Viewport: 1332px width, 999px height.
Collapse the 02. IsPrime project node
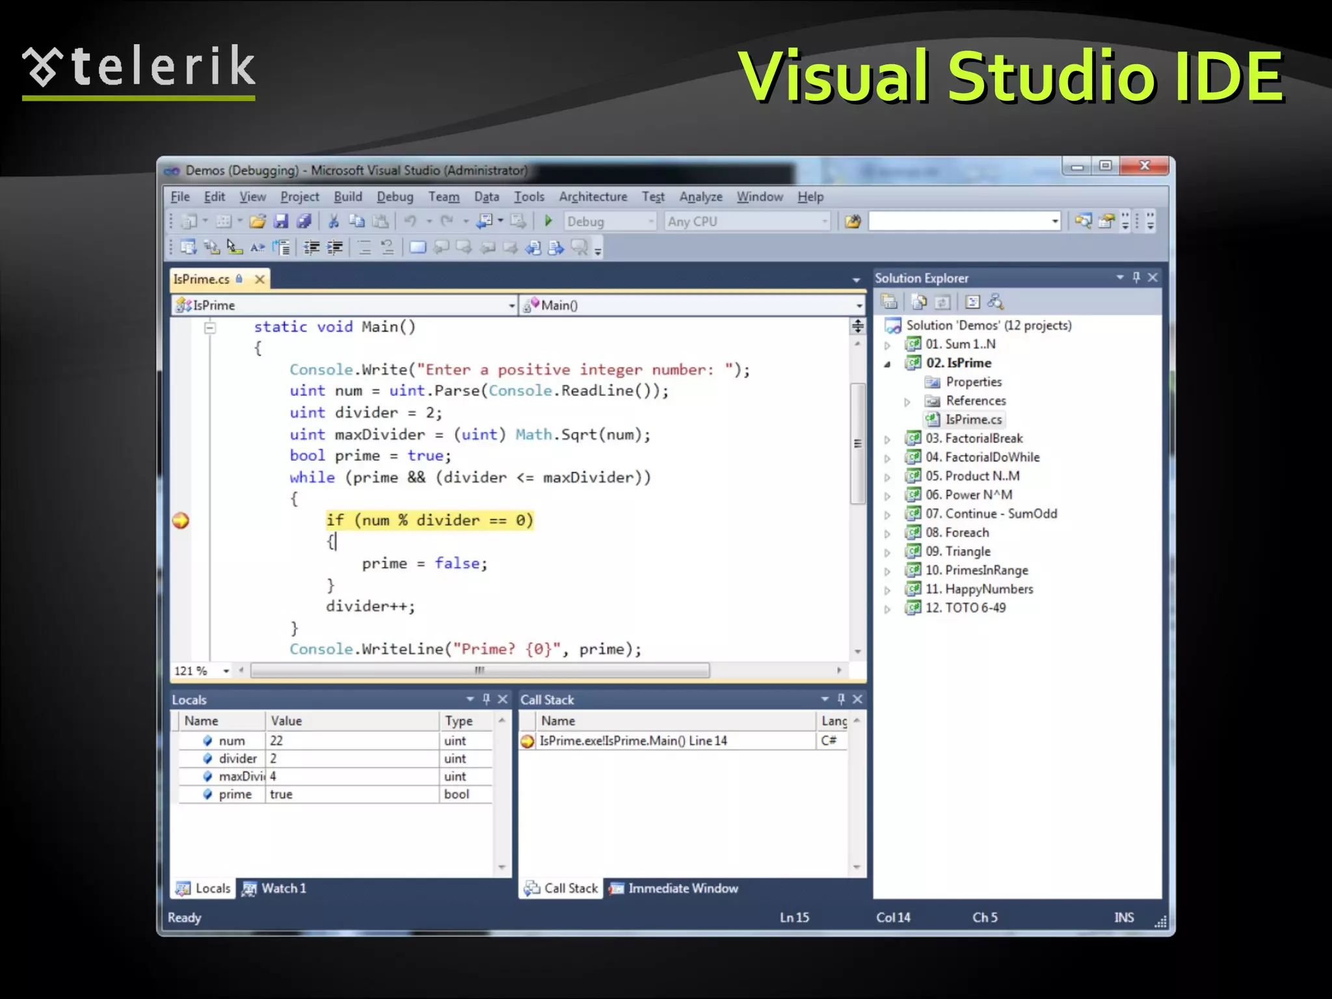887,364
